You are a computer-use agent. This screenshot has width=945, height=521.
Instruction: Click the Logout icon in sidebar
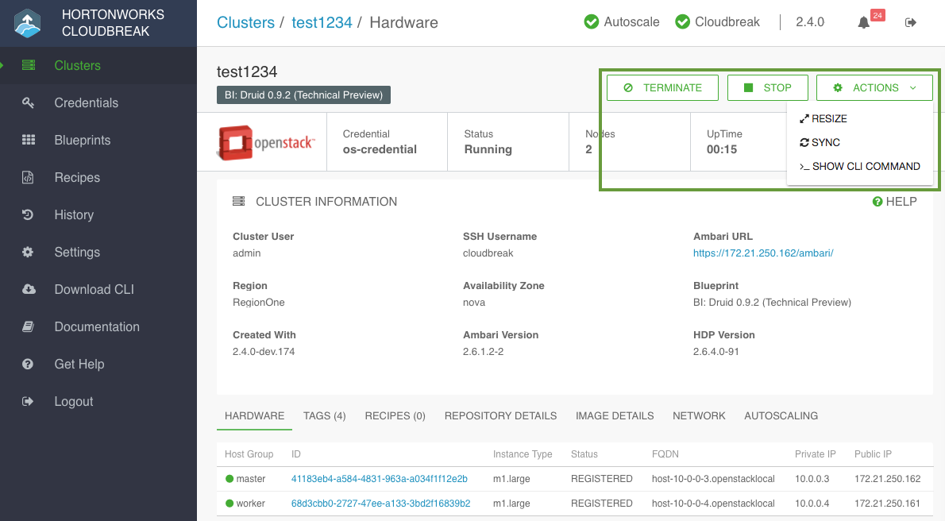[x=28, y=402]
